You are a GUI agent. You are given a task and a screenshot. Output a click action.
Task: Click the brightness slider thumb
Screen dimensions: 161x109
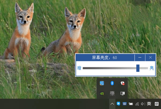point(138,68)
